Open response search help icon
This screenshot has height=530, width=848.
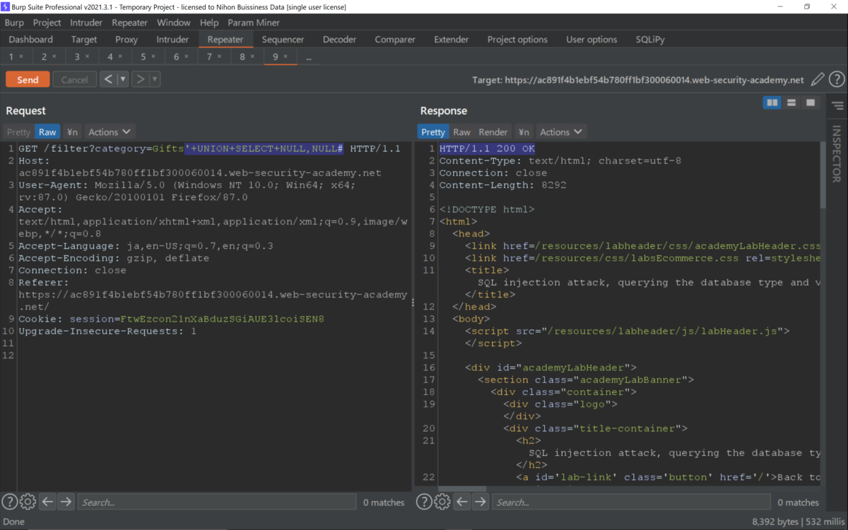point(424,502)
